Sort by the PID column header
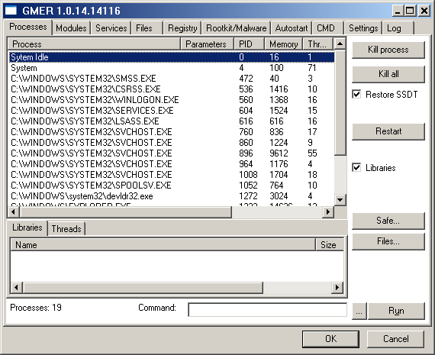Image resolution: width=435 pixels, height=355 pixels. (249, 44)
